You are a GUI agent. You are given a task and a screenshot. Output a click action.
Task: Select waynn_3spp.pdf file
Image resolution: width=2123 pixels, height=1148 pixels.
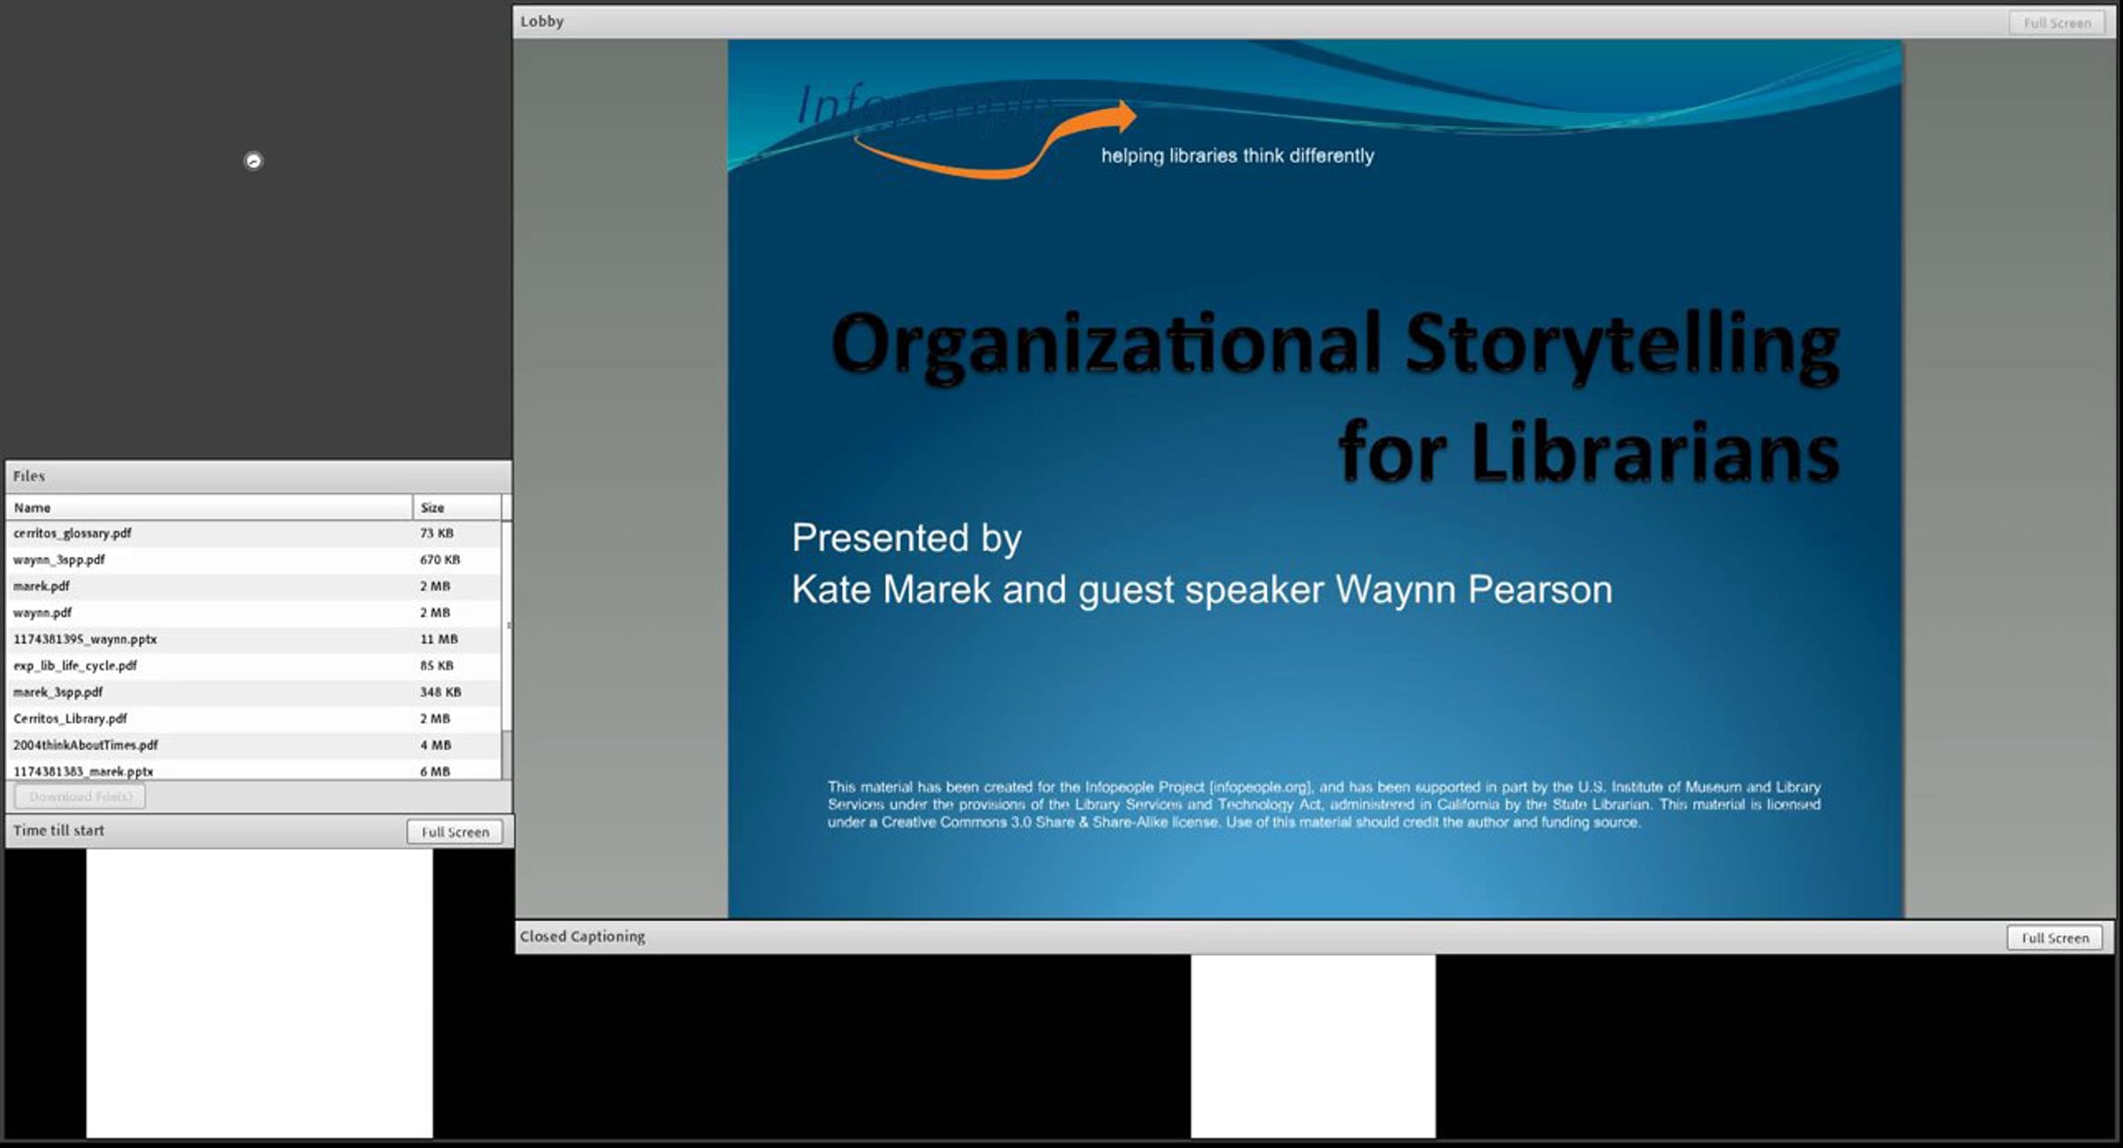(59, 560)
